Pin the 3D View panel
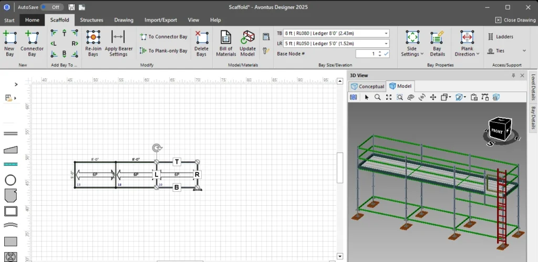The height and width of the screenshot is (262, 538). pos(513,76)
